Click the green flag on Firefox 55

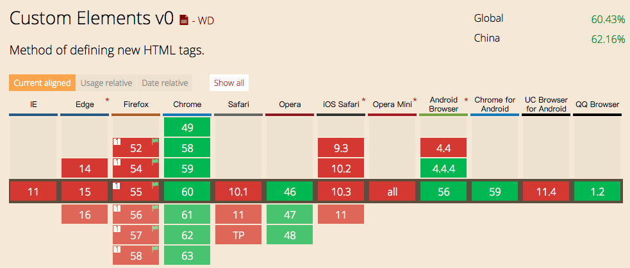tap(154, 185)
